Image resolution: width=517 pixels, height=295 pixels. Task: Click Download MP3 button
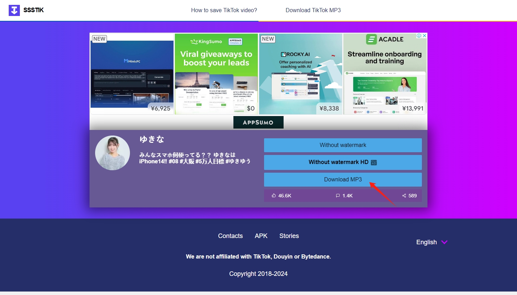click(x=343, y=180)
